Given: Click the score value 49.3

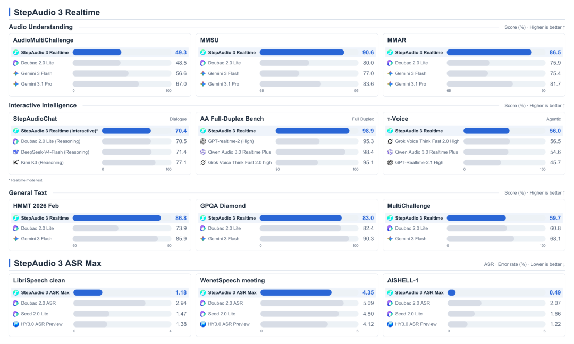Looking at the screenshot, I should pyautogui.click(x=181, y=53).
